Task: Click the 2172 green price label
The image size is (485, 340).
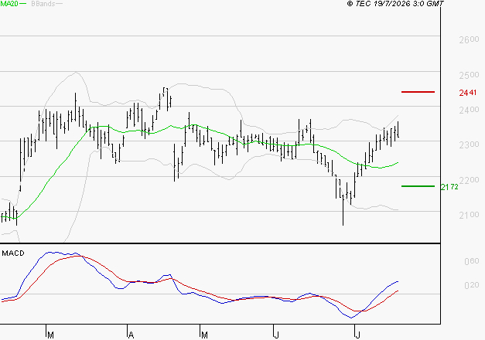Action: click(x=449, y=187)
